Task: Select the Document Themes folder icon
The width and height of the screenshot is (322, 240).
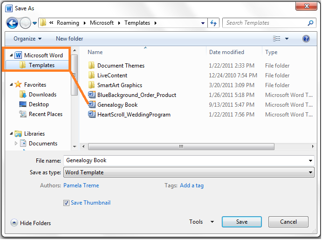Action: click(92, 66)
